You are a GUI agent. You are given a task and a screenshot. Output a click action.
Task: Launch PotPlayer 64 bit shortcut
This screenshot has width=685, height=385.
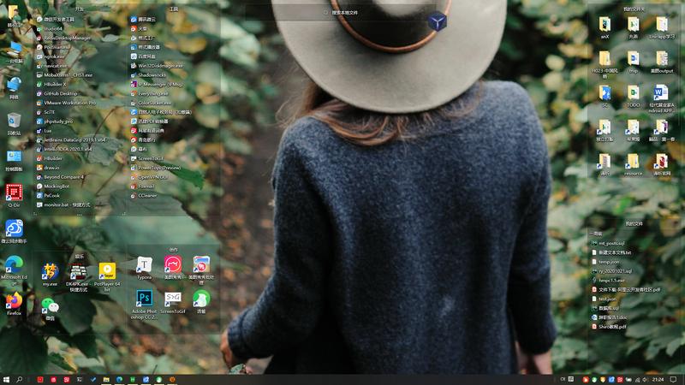tap(107, 276)
